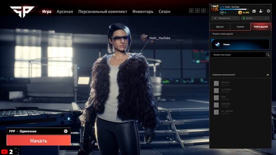Open settings with the top-right gear
The width and height of the screenshot is (276, 155).
point(268,11)
